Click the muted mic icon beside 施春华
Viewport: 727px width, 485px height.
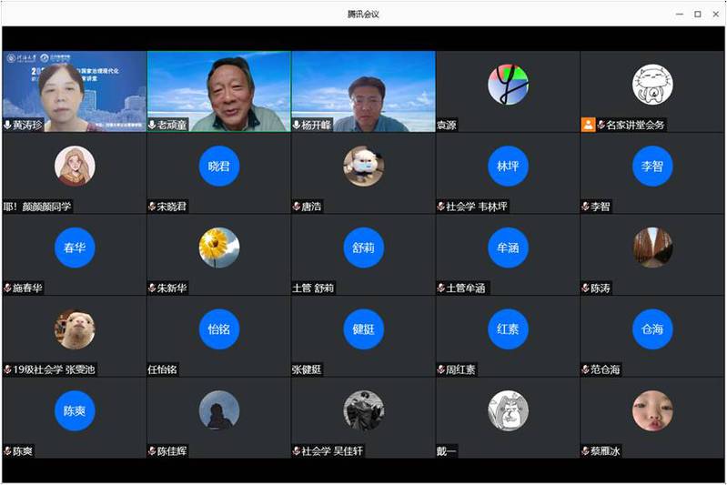(x=7, y=288)
